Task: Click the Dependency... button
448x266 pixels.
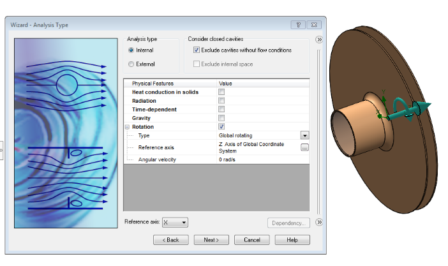Action: click(x=288, y=223)
